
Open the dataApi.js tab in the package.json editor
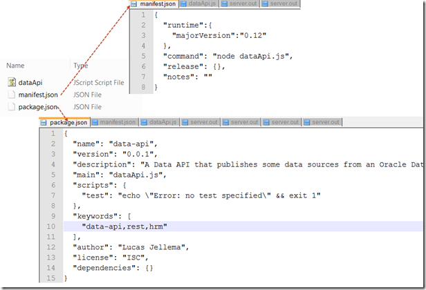[x=160, y=122]
